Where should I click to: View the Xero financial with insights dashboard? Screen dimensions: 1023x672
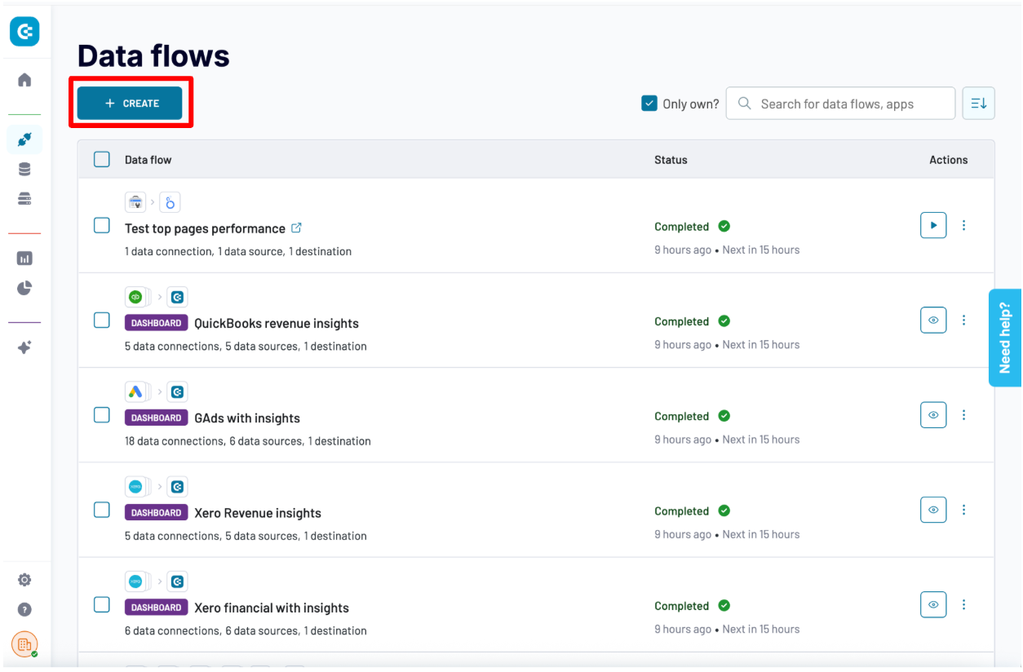coord(933,604)
